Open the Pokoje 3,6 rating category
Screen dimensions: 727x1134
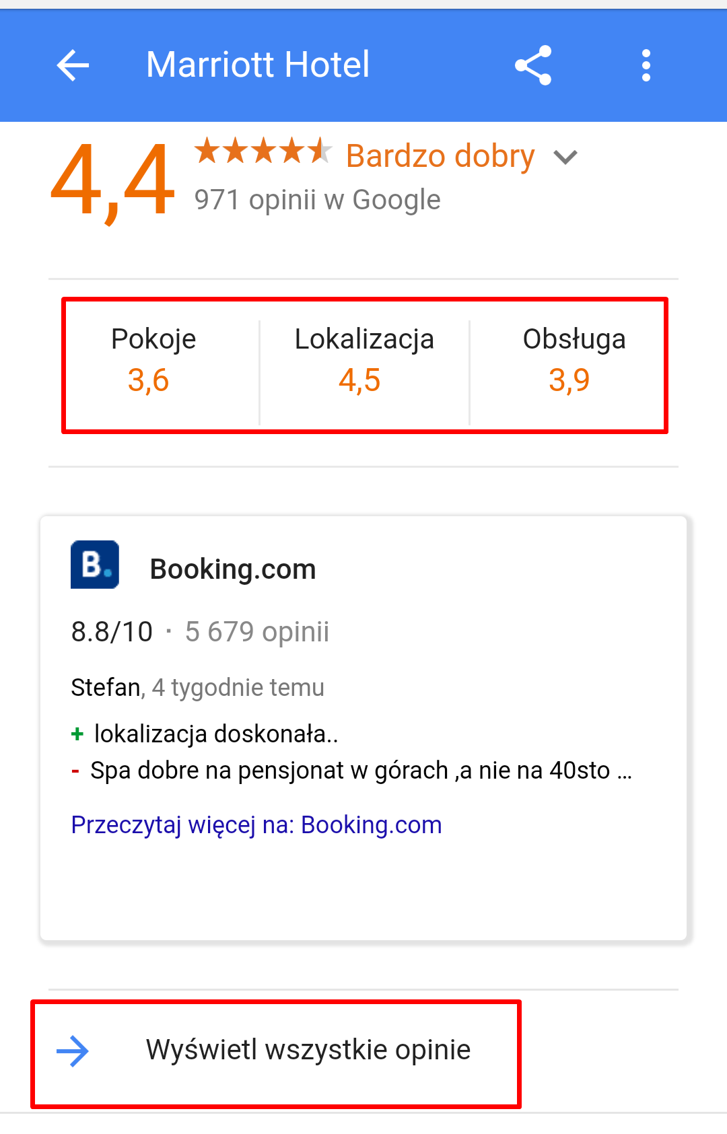click(x=153, y=361)
